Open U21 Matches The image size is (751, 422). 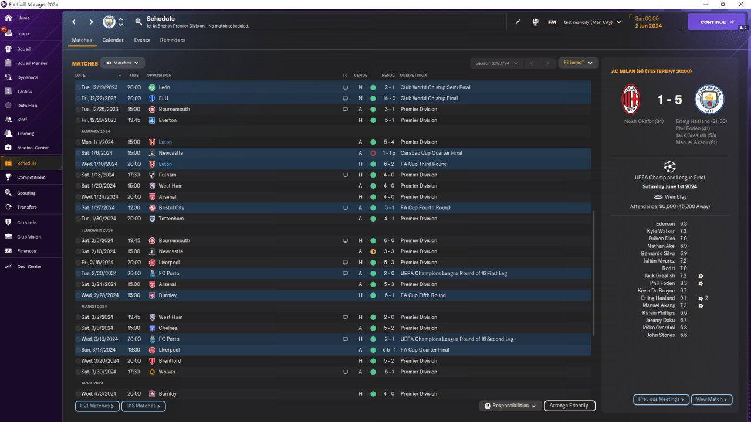click(x=97, y=406)
